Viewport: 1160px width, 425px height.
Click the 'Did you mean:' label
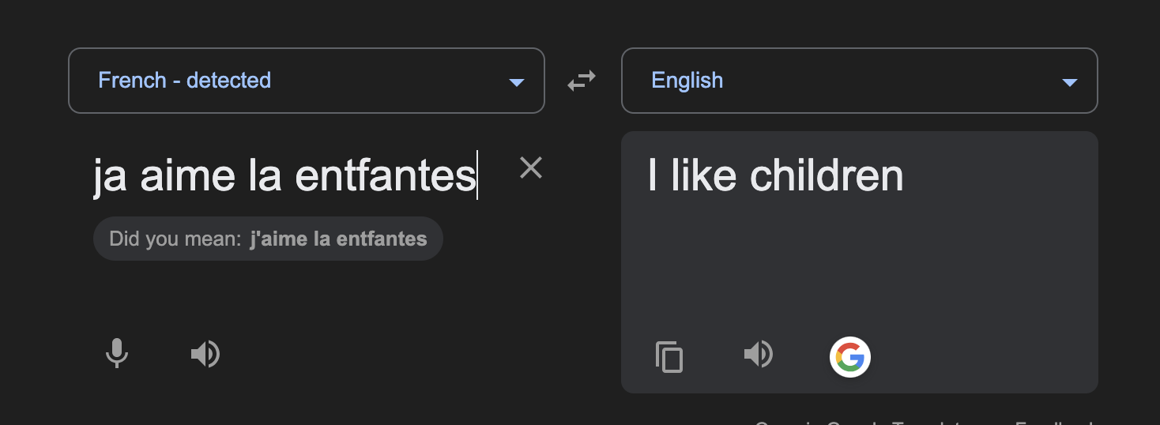175,239
